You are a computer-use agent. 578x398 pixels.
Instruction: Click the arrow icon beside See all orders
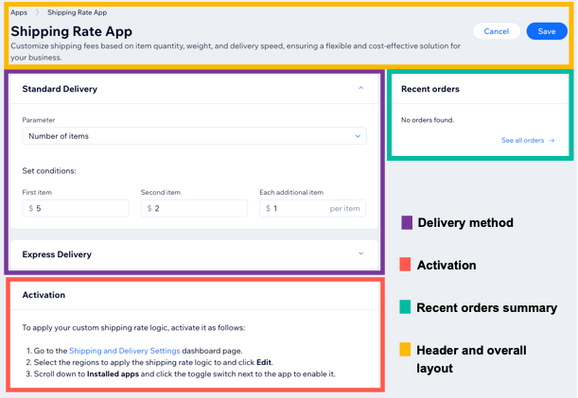(552, 141)
